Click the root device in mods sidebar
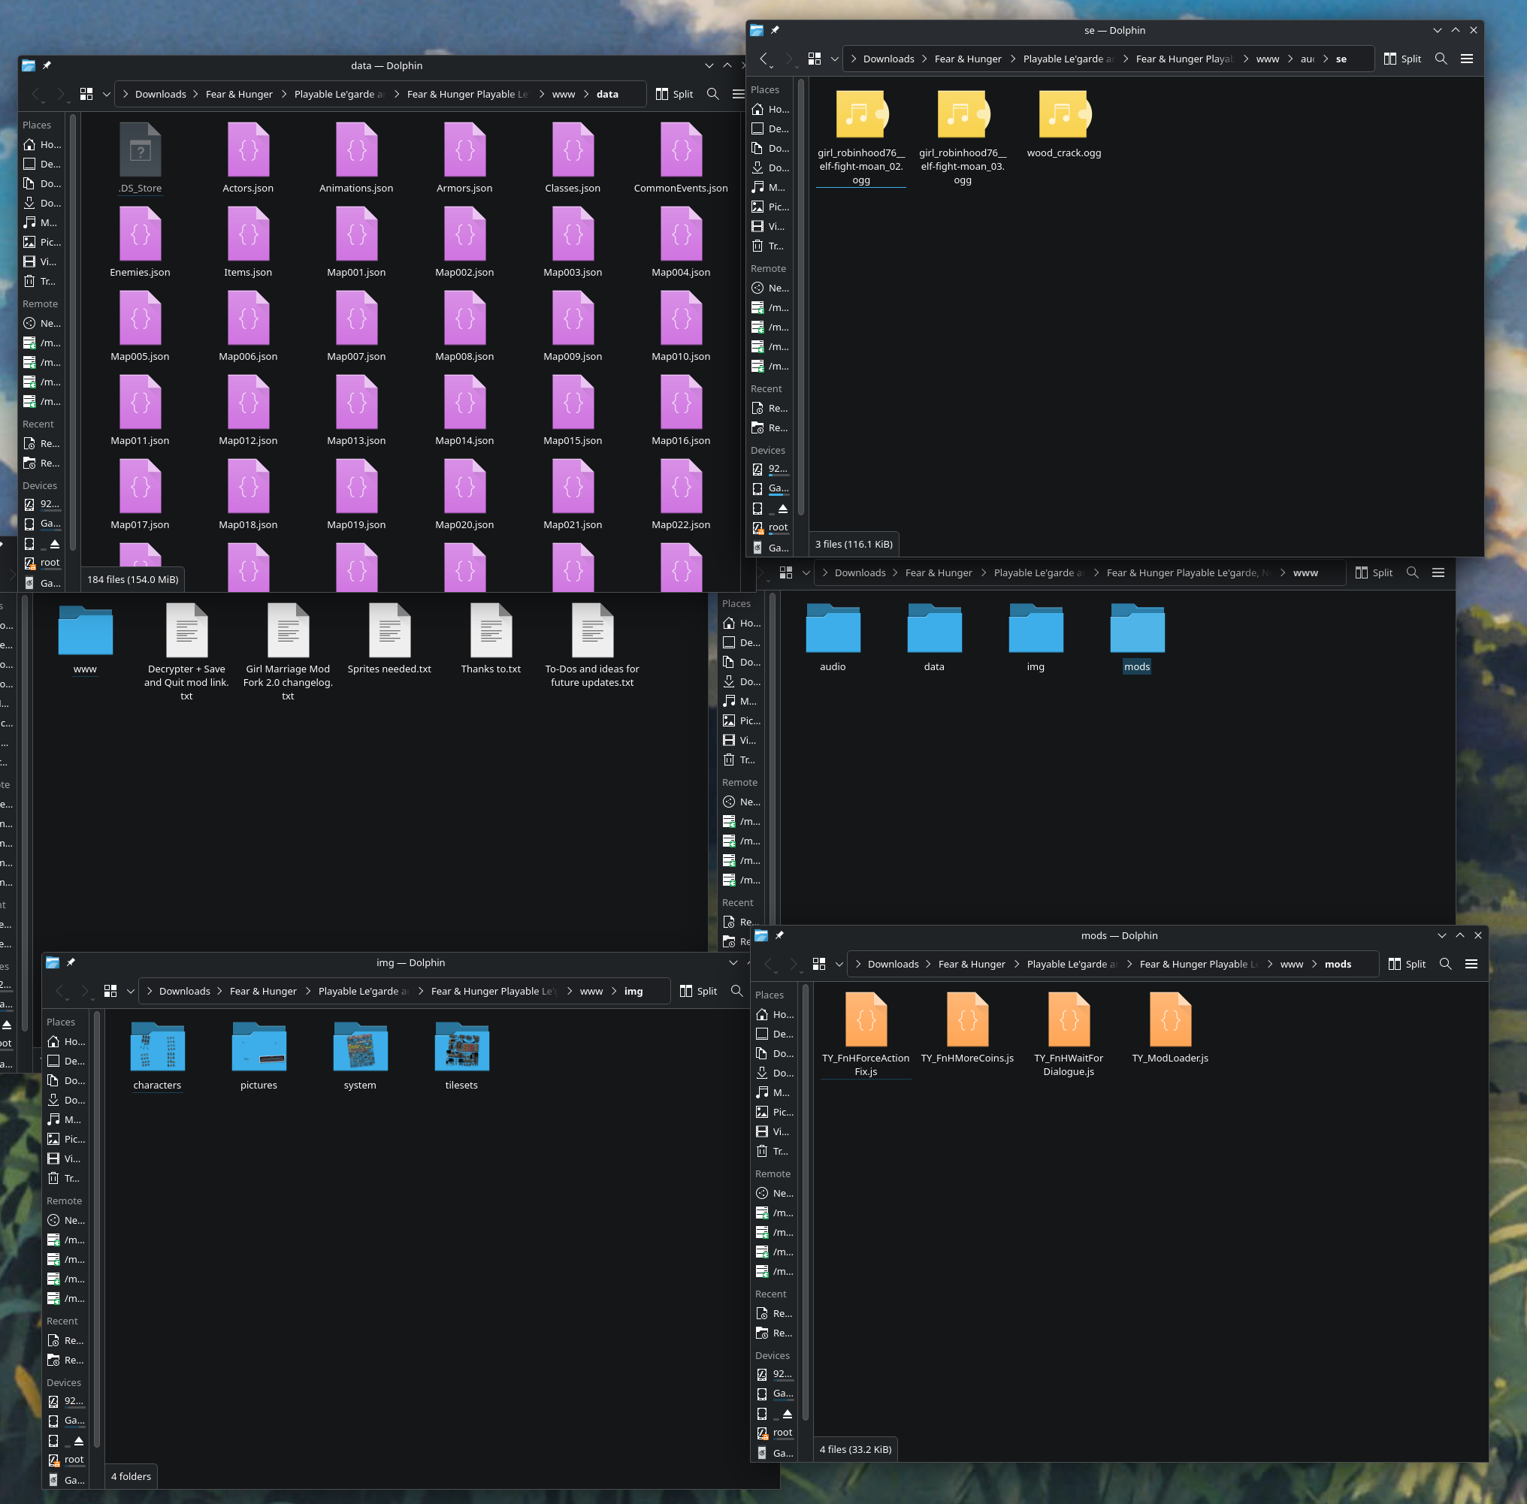Screen dimensions: 1527x1504 click(782, 1432)
